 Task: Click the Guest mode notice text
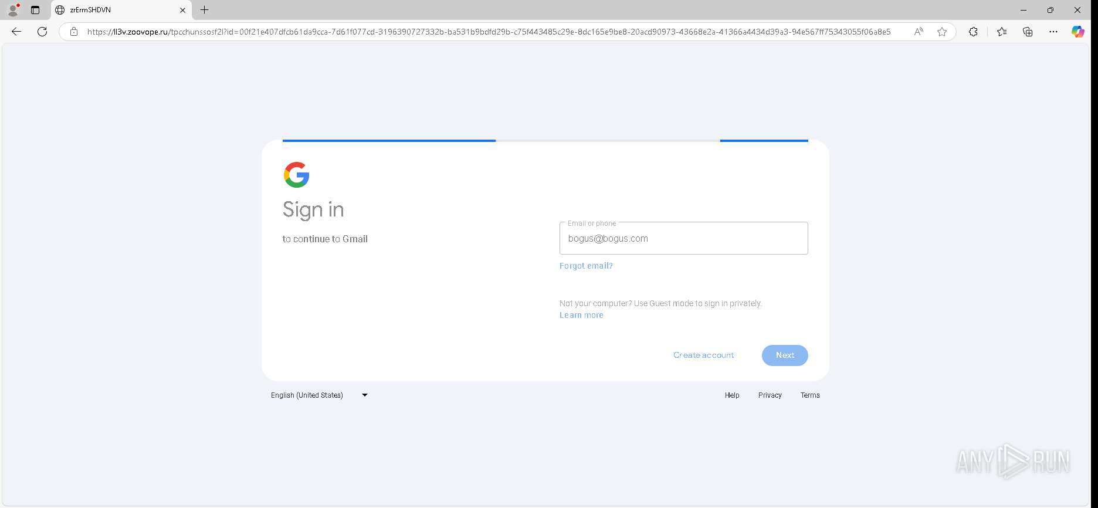coord(660,303)
